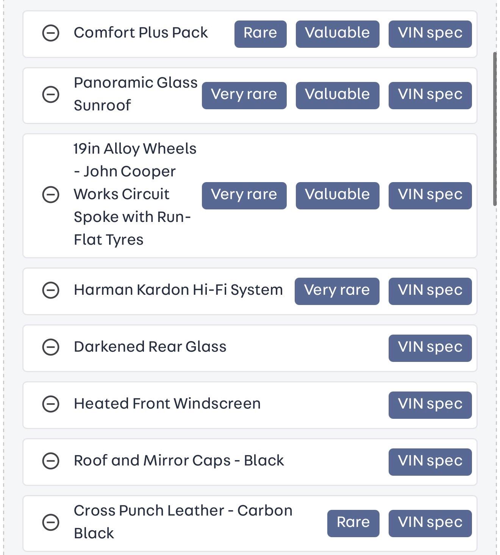Select the Harman Kardon Hi-Fi System label
500x555 pixels.
click(178, 290)
